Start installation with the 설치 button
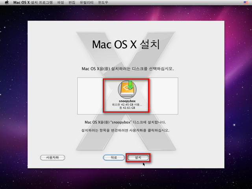This screenshot has height=189, width=252. pos(138,157)
